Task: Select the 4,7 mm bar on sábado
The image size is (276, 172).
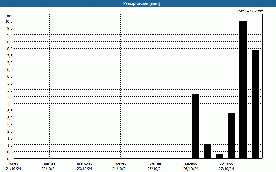Action: click(x=196, y=126)
